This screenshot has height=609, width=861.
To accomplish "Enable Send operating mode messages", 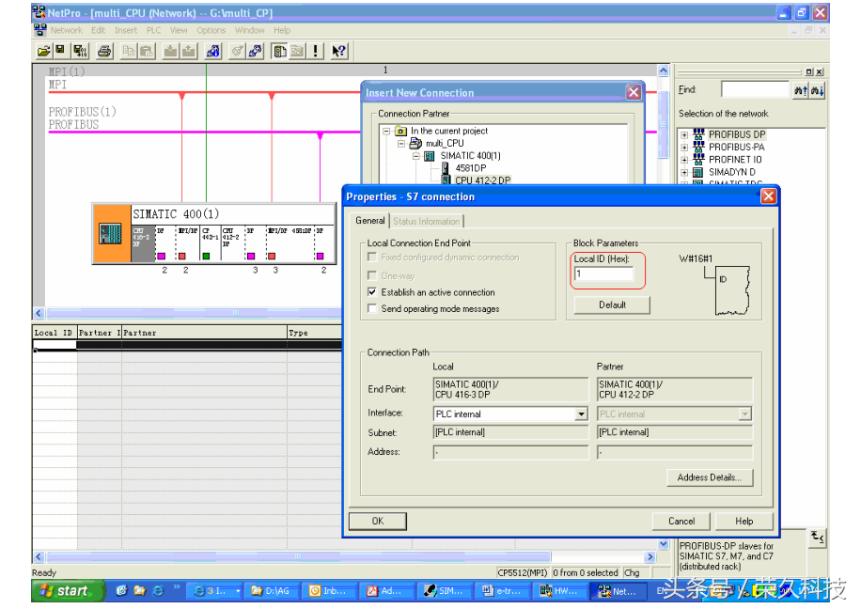I will click(373, 308).
